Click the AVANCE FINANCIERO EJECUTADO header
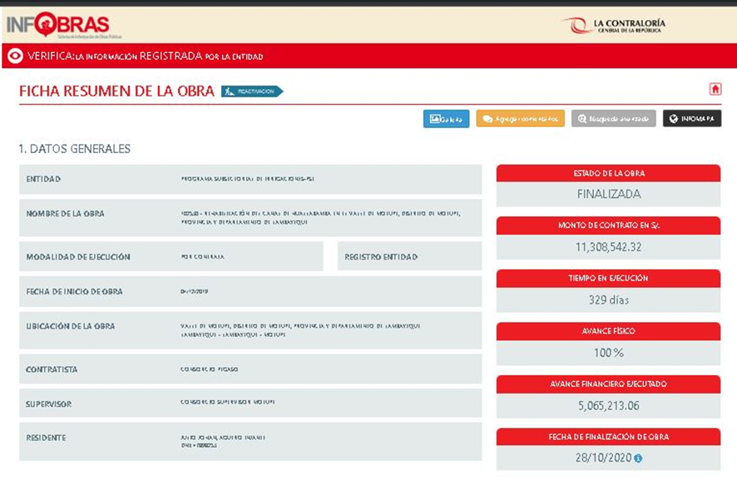The image size is (737, 480). click(x=609, y=384)
